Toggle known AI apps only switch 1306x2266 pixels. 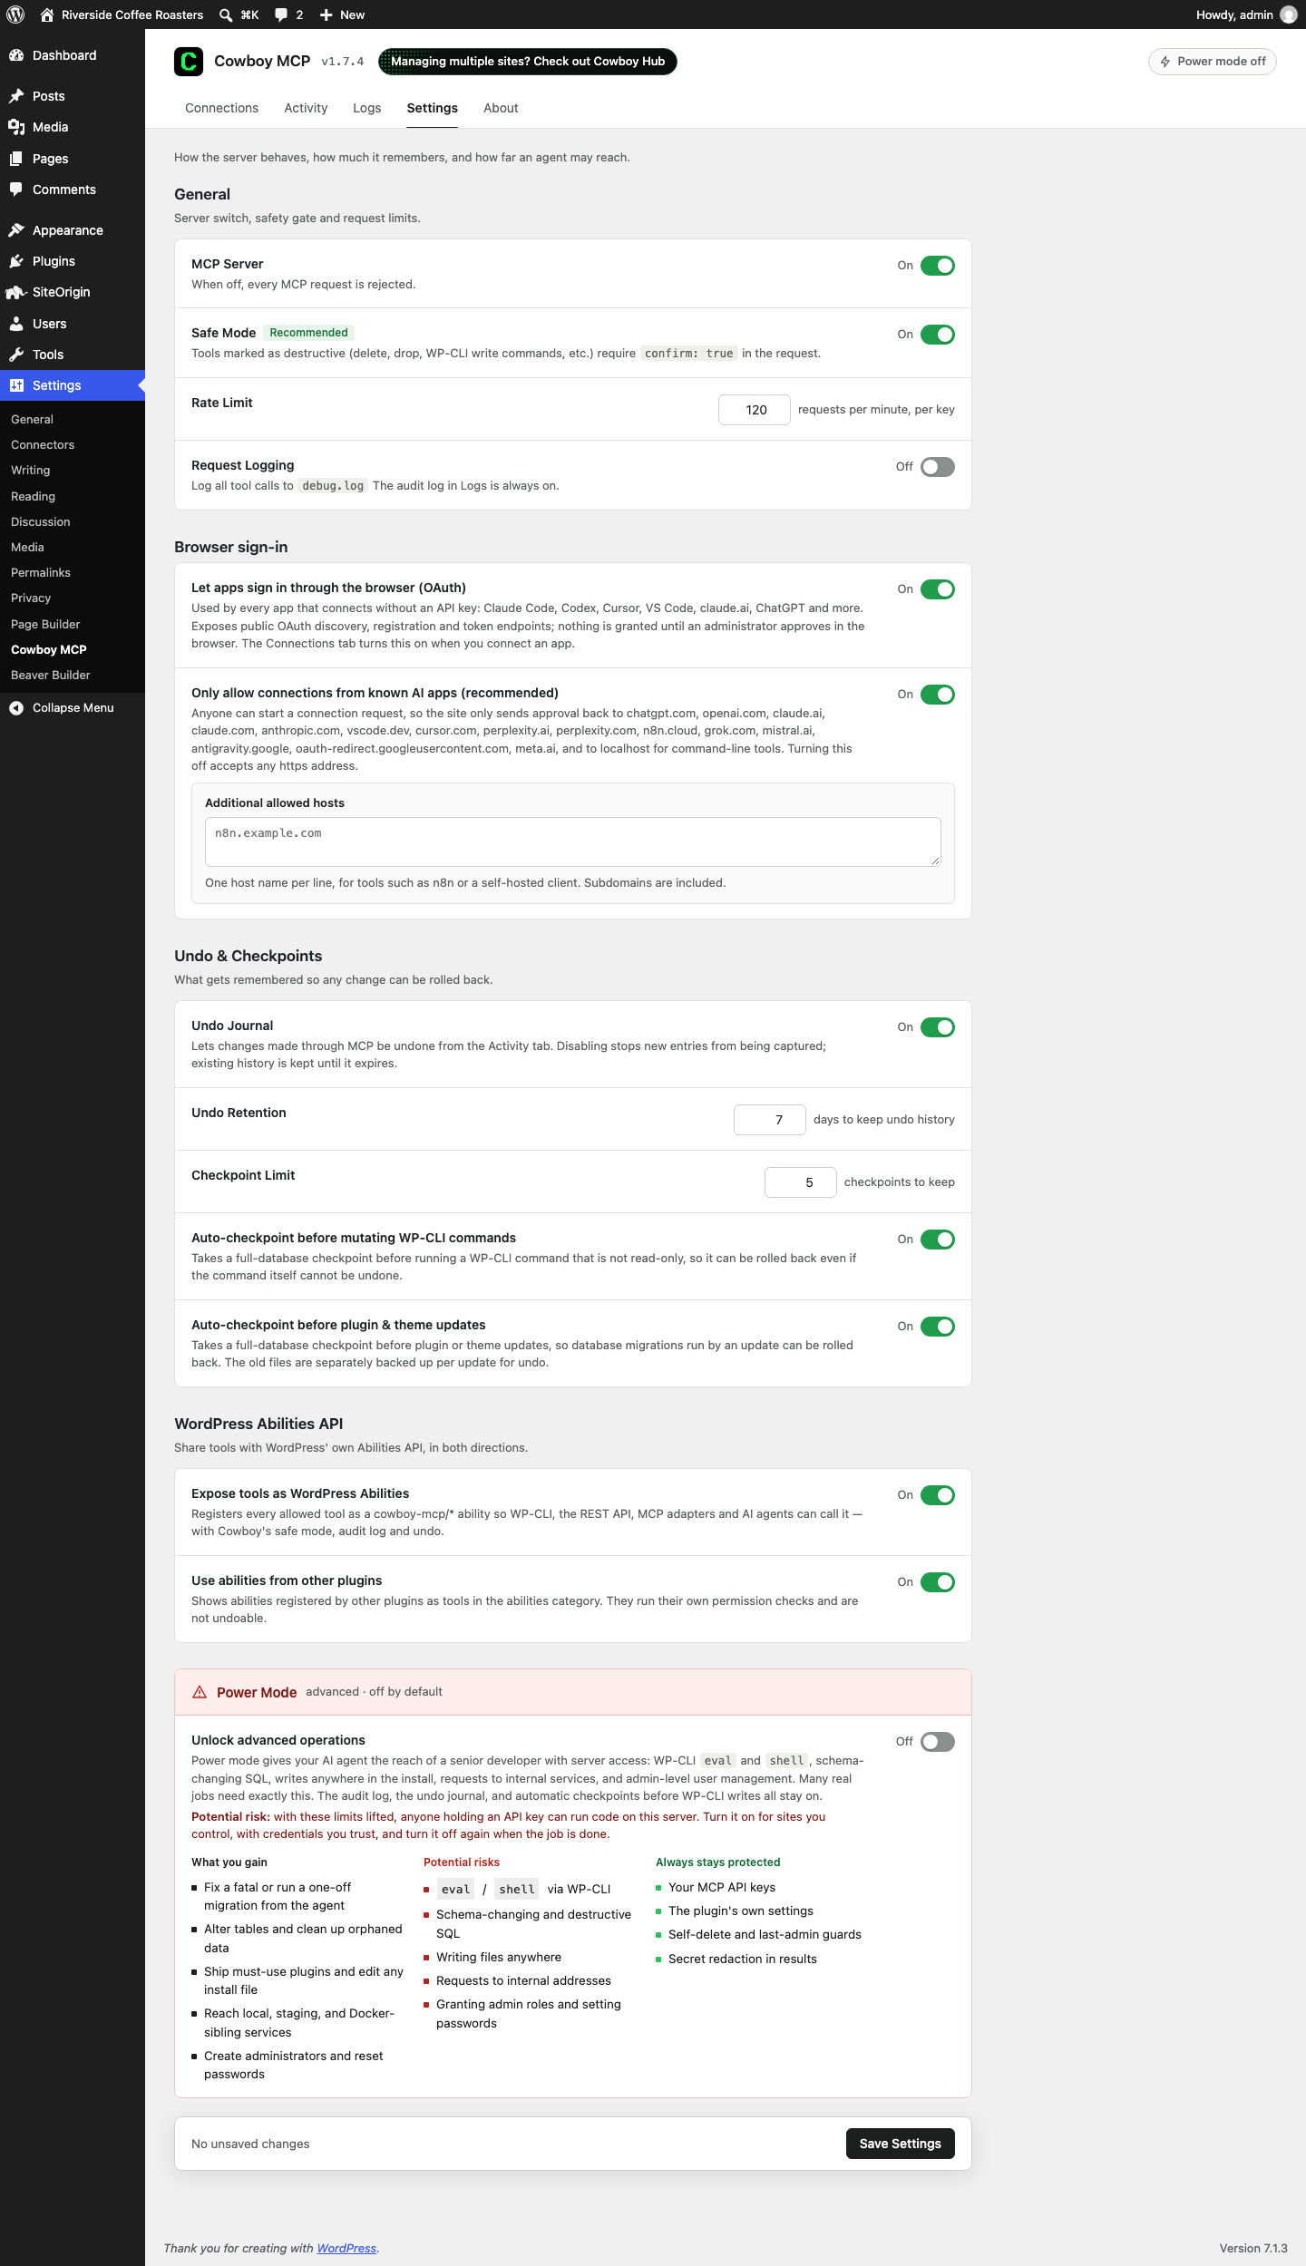click(938, 695)
